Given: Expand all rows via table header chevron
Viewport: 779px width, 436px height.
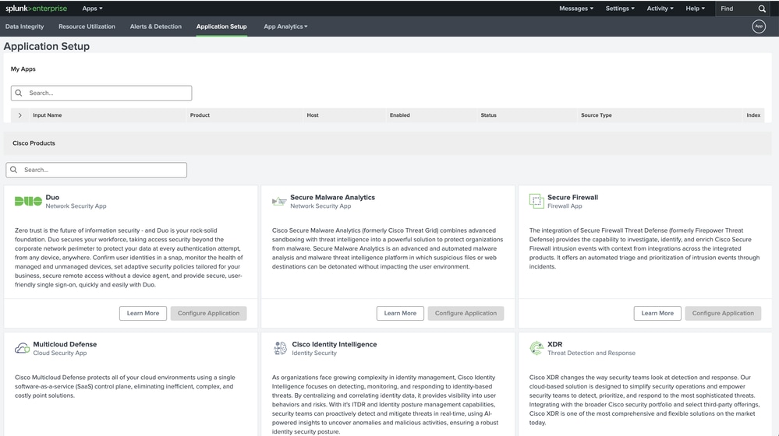Looking at the screenshot, I should tap(19, 115).
